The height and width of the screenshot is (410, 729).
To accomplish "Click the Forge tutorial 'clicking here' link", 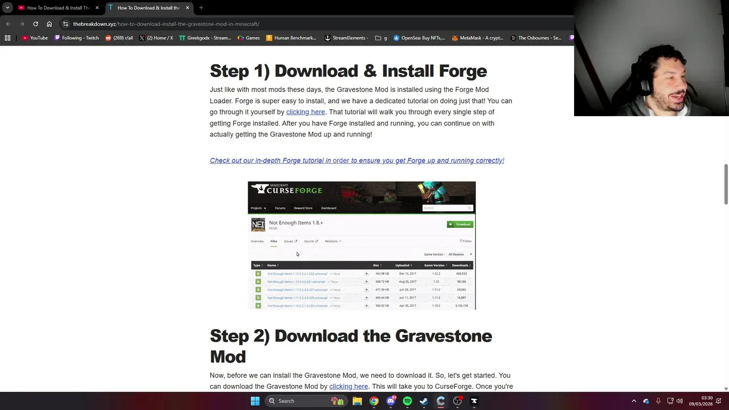I will [305, 112].
